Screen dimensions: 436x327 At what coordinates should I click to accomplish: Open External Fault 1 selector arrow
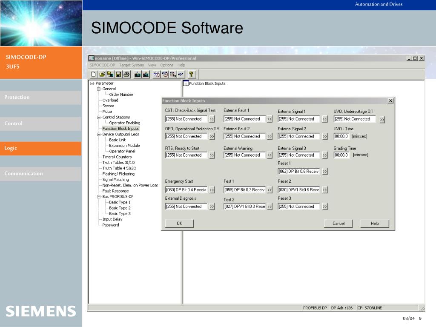point(270,119)
